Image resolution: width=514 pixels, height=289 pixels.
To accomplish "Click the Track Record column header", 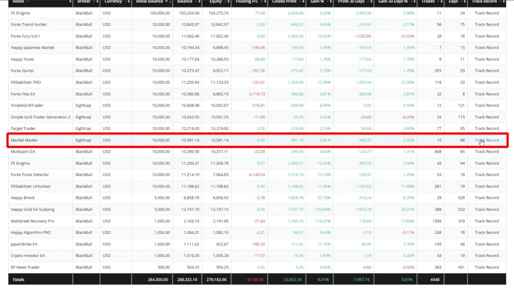I will (484, 2).
